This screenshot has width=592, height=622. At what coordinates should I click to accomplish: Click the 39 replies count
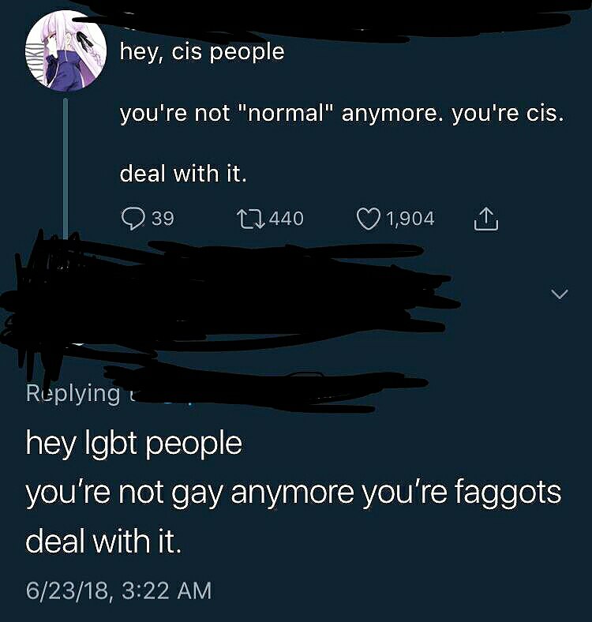tap(163, 219)
